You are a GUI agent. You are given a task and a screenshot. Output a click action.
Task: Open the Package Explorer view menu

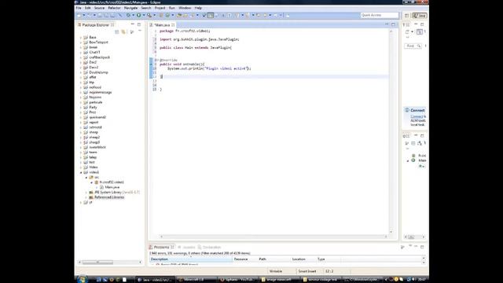pos(140,31)
